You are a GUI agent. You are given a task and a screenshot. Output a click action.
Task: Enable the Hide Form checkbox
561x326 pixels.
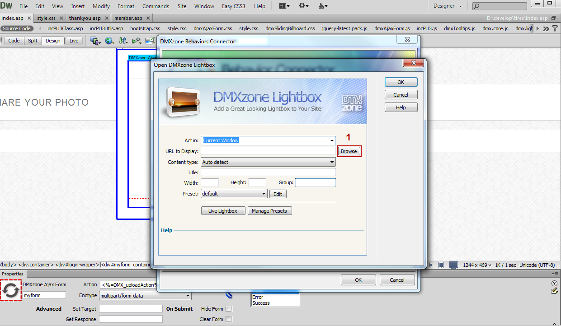(x=229, y=309)
